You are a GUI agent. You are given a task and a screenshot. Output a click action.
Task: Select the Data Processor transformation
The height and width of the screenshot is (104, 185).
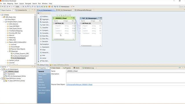[45, 39]
